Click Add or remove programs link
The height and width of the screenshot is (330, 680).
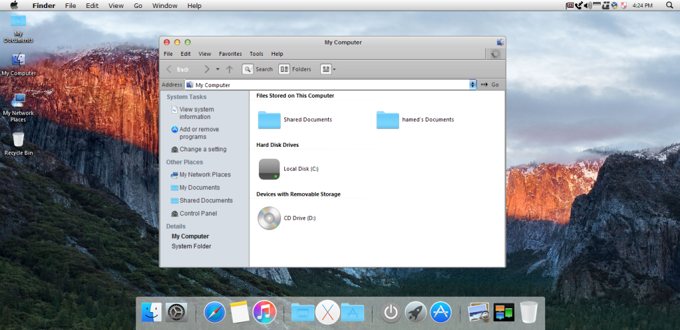199,133
